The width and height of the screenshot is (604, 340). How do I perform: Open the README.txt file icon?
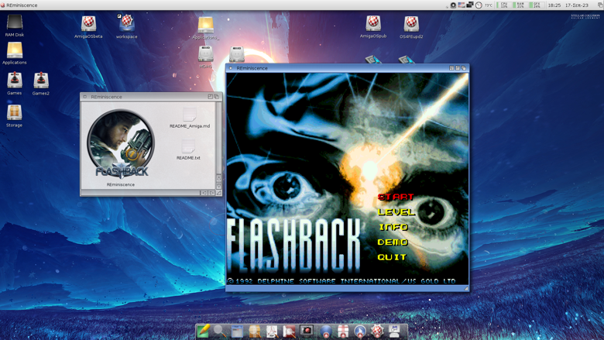[x=188, y=147]
